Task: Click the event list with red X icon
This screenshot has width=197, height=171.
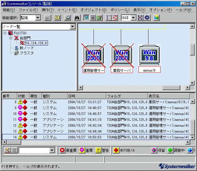Action: click(115, 18)
